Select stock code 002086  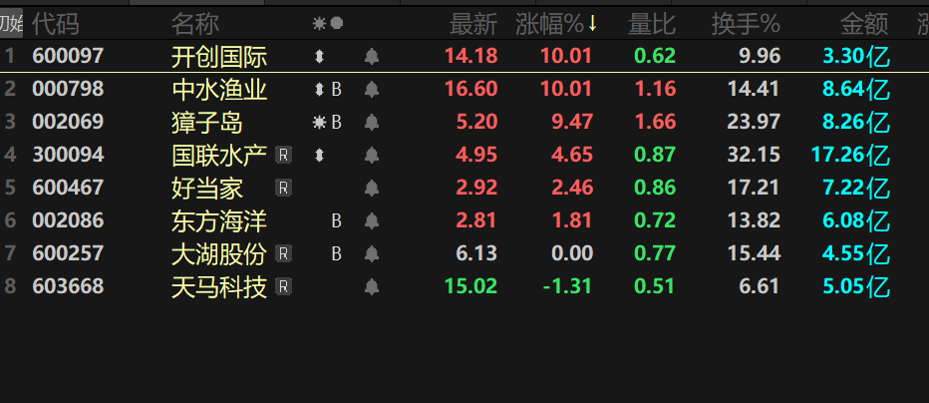[x=68, y=220]
